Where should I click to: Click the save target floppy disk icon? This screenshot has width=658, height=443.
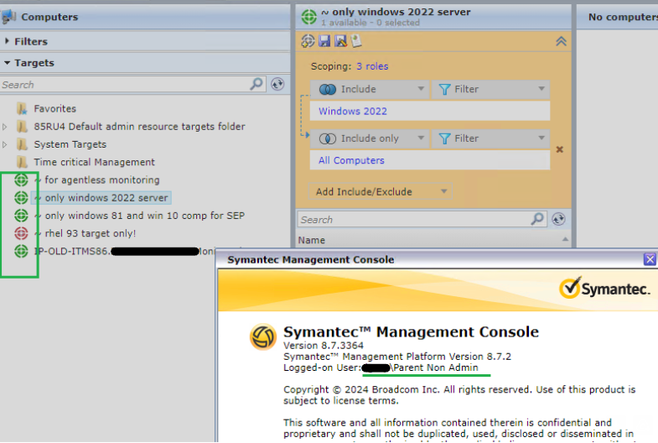[324, 41]
